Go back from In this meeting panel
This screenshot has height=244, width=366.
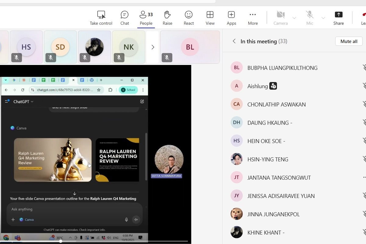pyautogui.click(x=234, y=41)
